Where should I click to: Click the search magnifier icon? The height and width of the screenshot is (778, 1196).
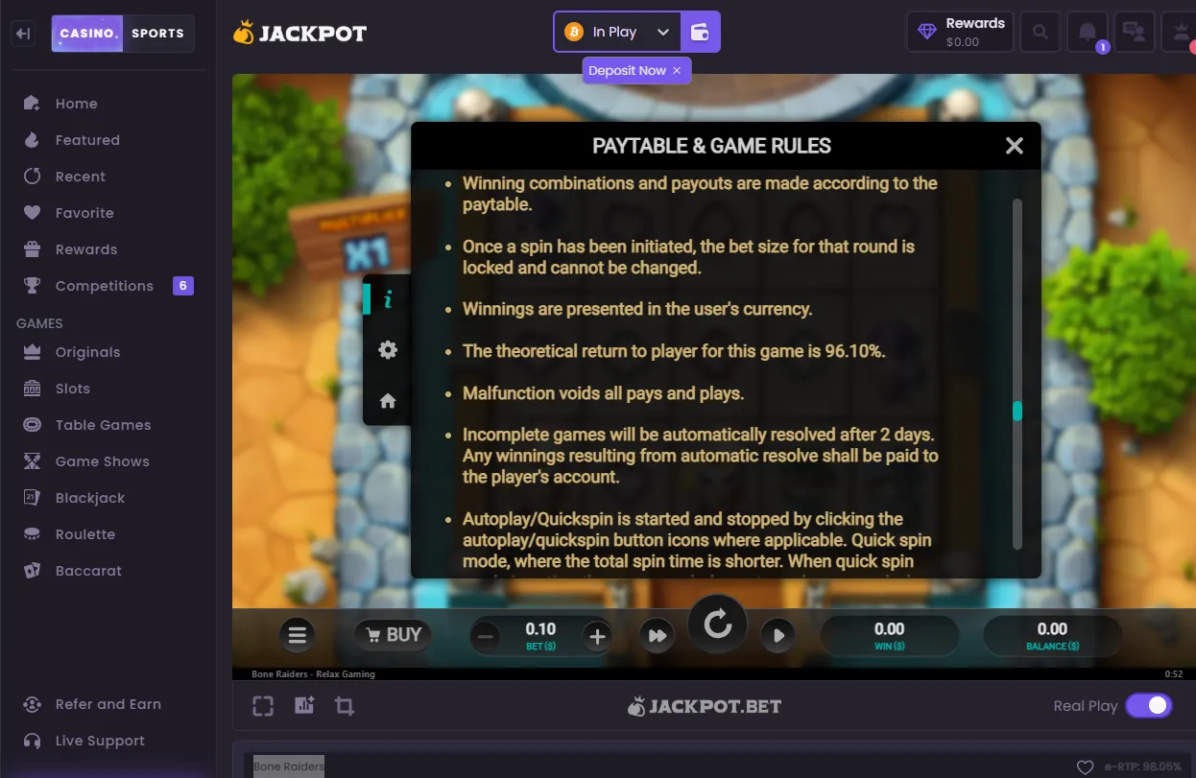[x=1041, y=32]
